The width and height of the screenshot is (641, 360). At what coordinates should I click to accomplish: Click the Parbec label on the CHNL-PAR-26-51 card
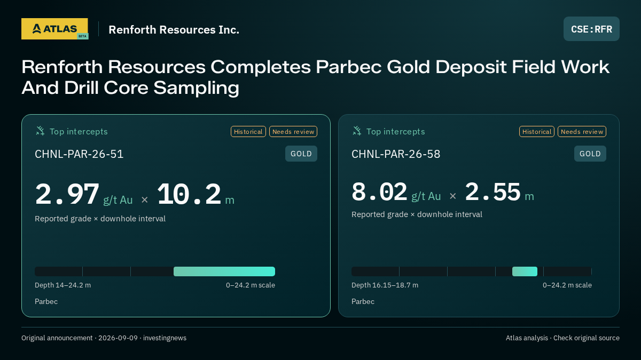click(46, 301)
